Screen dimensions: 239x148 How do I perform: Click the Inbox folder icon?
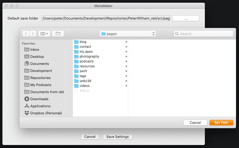pyautogui.click(x=27, y=49)
